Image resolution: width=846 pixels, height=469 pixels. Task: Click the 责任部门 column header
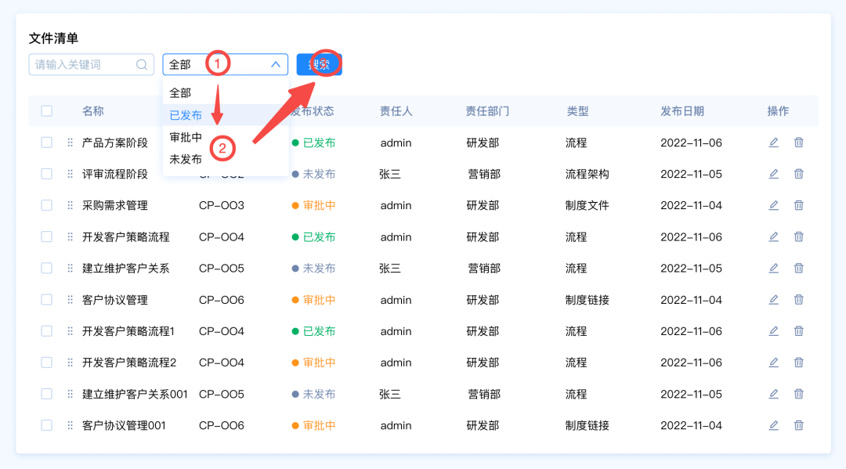486,111
